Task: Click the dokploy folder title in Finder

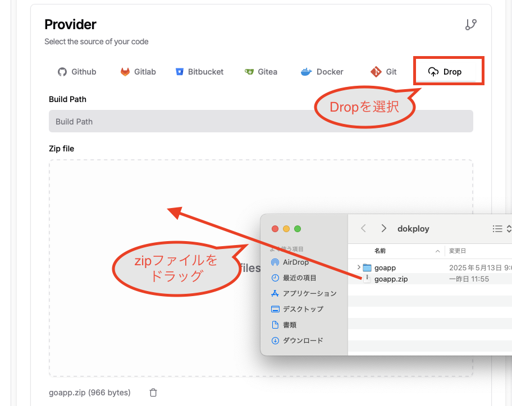Action: click(413, 229)
